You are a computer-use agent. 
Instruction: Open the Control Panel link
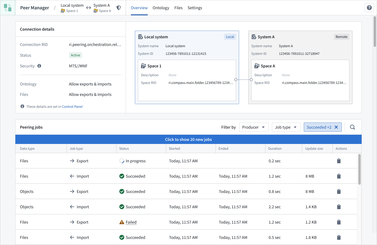[x=72, y=106]
